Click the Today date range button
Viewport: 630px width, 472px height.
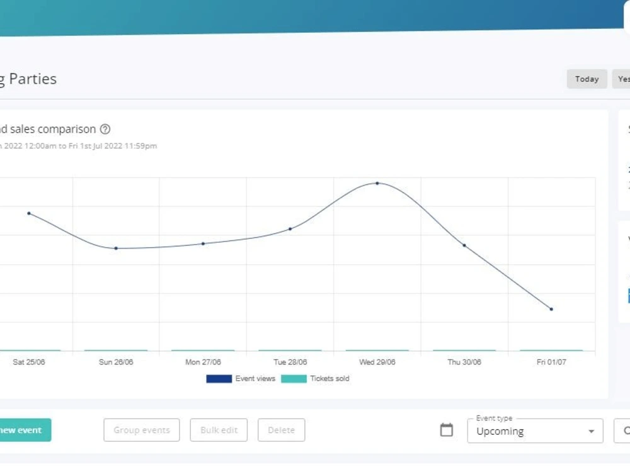587,79
